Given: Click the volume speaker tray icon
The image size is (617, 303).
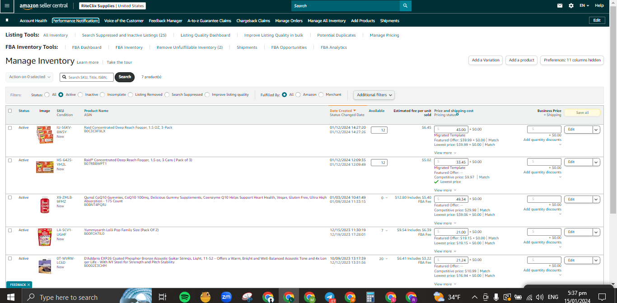Looking at the screenshot, I should (x=539, y=297).
